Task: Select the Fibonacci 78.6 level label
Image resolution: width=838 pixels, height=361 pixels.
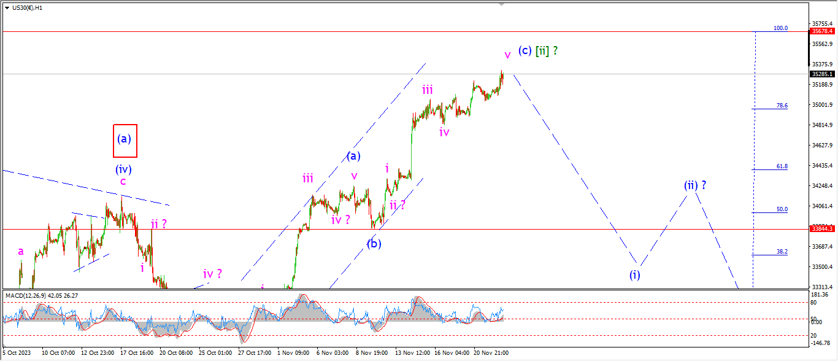Action: (x=782, y=106)
